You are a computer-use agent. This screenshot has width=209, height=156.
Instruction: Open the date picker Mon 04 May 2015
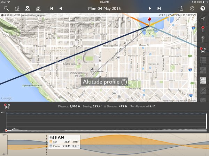(x=104, y=8)
